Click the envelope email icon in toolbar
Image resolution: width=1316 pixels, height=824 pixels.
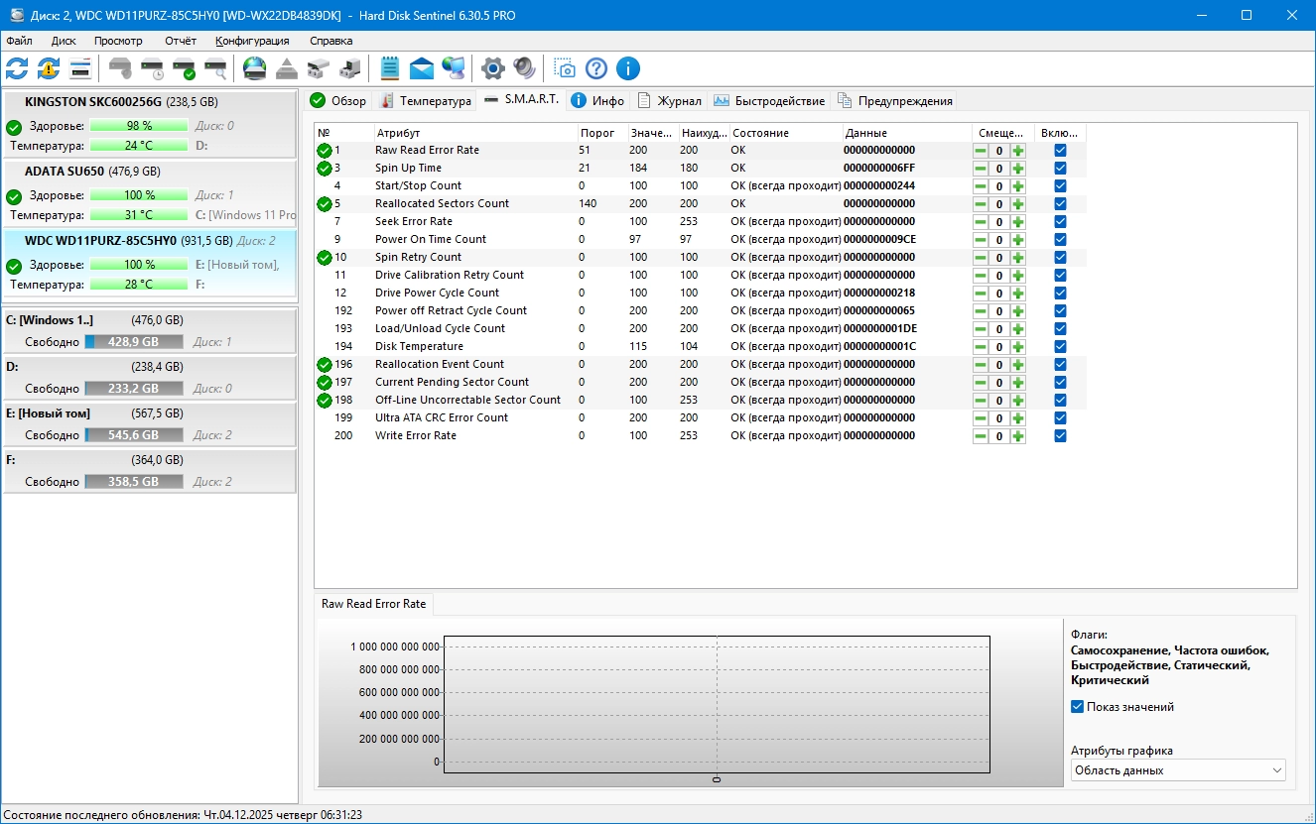pyautogui.click(x=422, y=68)
